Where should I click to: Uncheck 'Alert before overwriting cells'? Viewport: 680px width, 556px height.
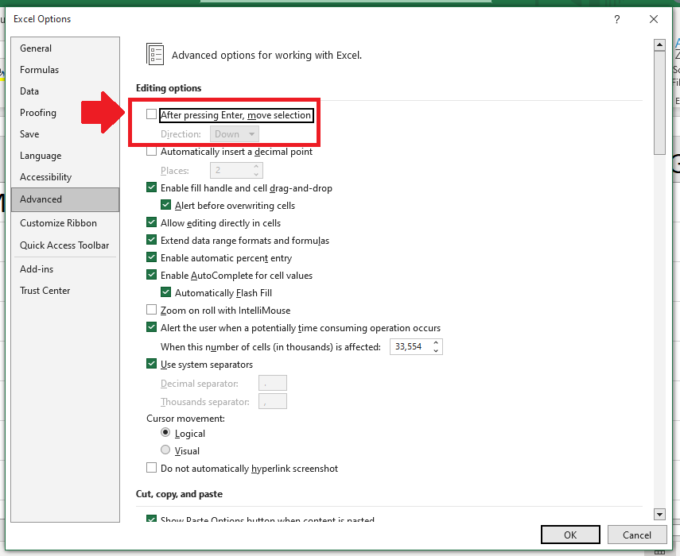click(x=165, y=205)
